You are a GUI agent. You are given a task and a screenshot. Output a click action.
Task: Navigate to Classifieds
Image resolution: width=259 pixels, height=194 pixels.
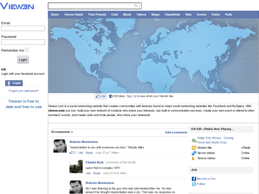(x=172, y=15)
